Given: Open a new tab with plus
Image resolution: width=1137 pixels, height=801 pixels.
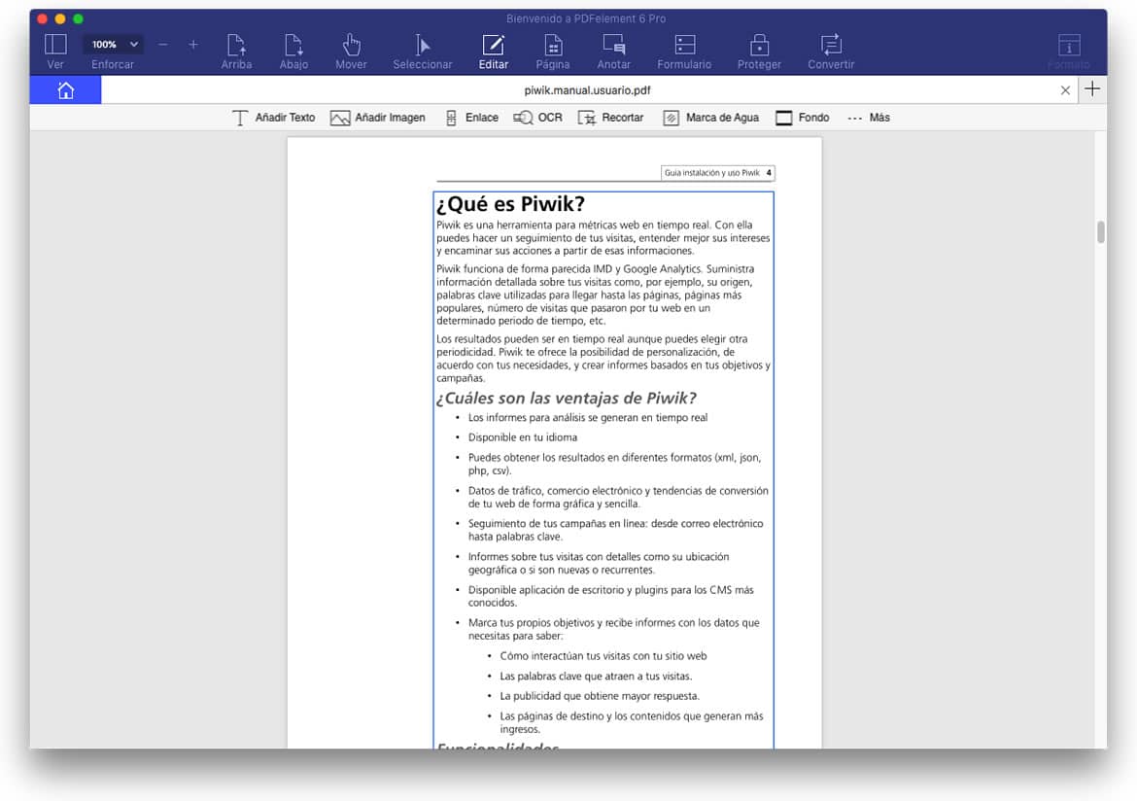Looking at the screenshot, I should (x=1092, y=89).
